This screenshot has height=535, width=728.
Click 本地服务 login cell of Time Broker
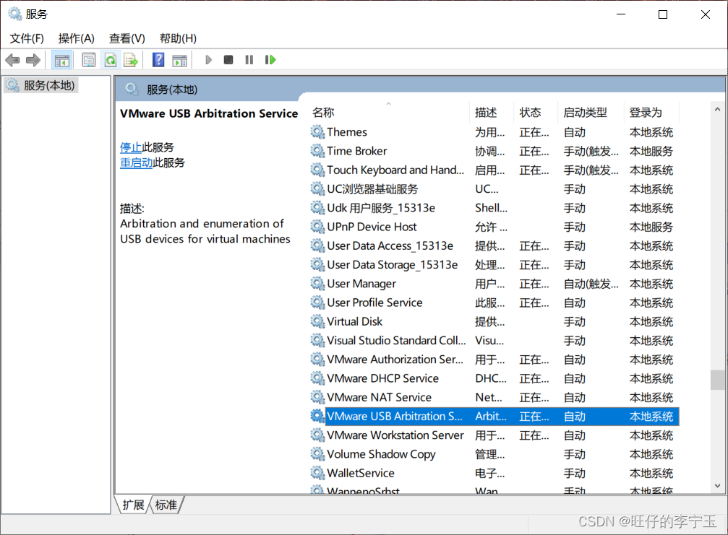point(651,151)
